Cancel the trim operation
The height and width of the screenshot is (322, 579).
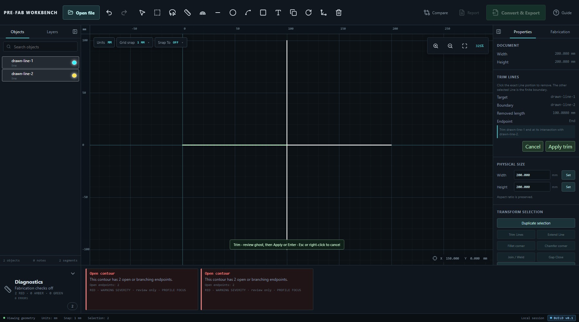click(533, 147)
